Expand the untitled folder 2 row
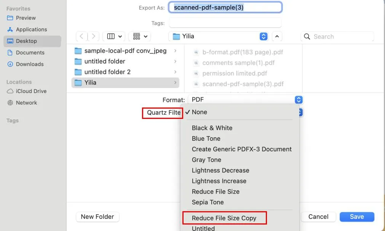The image size is (385, 231). point(125,72)
